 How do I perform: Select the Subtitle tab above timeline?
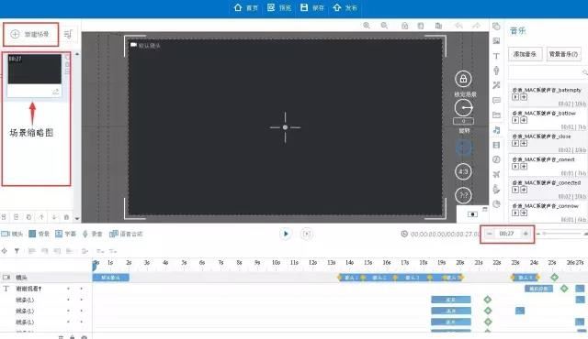click(x=65, y=234)
